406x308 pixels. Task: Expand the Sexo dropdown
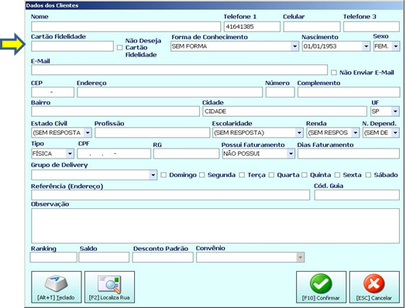pos(396,46)
